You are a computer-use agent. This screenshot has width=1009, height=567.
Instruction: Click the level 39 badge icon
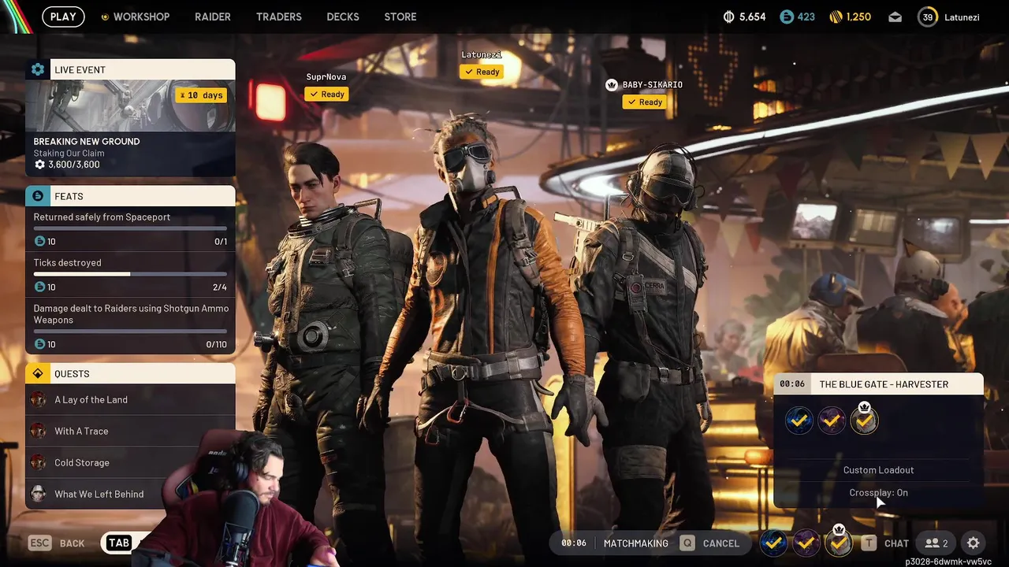point(928,17)
